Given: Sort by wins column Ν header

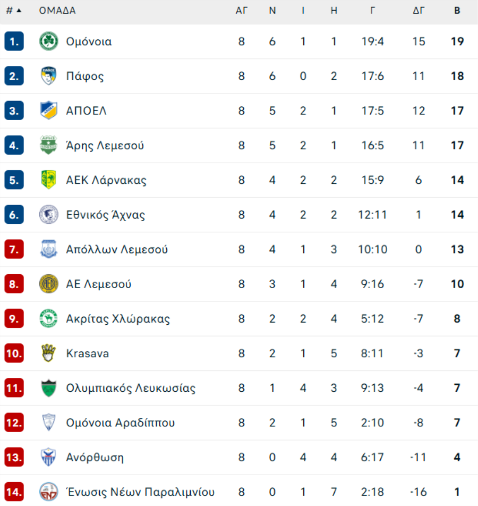Looking at the screenshot, I should point(272,11).
